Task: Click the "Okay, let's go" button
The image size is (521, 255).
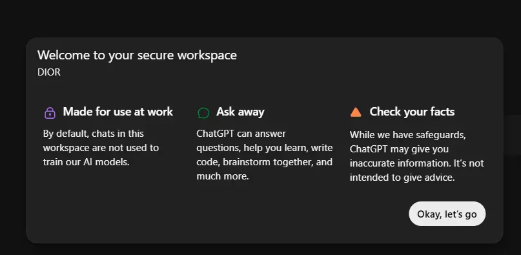Action: pyautogui.click(x=447, y=214)
